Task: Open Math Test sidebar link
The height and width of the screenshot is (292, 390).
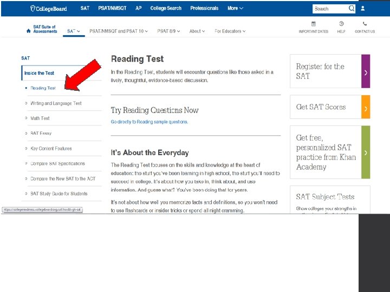Action: tap(40, 118)
